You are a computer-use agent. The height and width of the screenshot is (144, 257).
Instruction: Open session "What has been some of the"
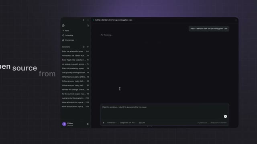coord(75,77)
